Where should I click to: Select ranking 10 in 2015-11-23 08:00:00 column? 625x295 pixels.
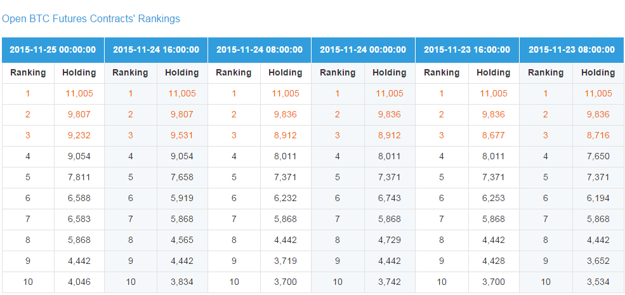coord(546,282)
